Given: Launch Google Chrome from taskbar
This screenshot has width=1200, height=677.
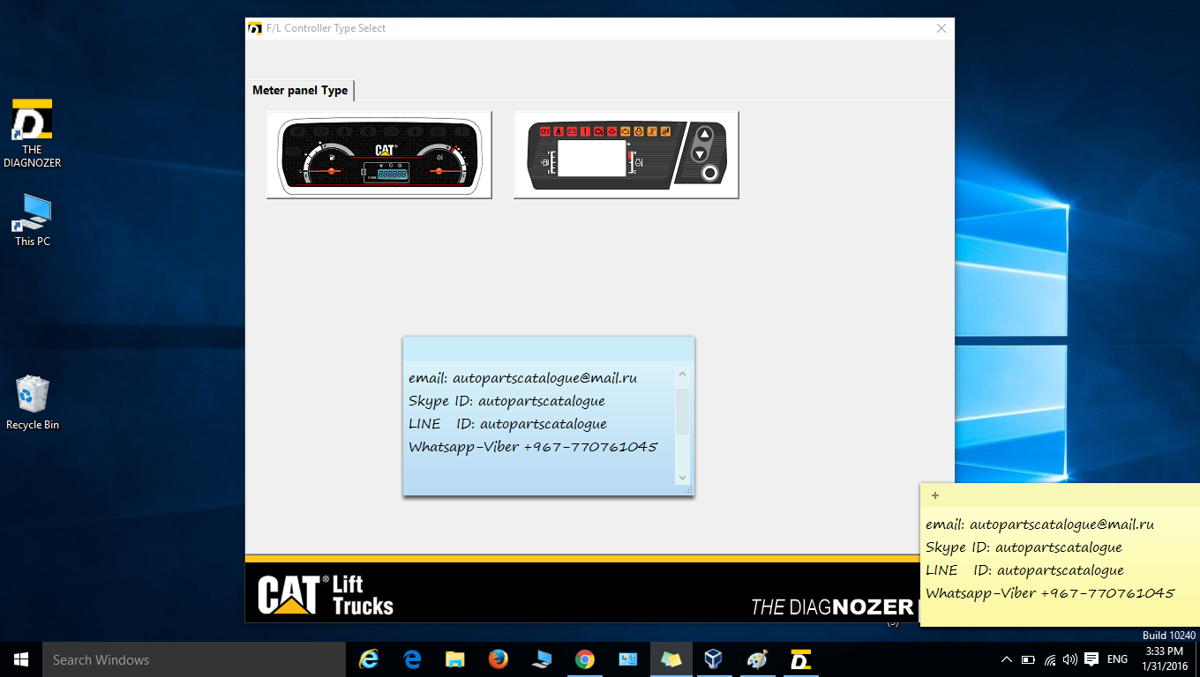Looking at the screenshot, I should point(584,659).
